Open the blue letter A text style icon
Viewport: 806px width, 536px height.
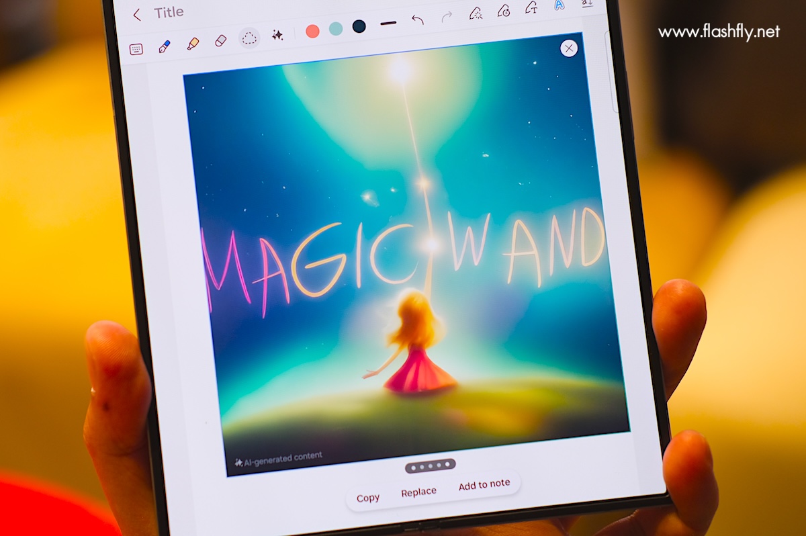(x=559, y=5)
